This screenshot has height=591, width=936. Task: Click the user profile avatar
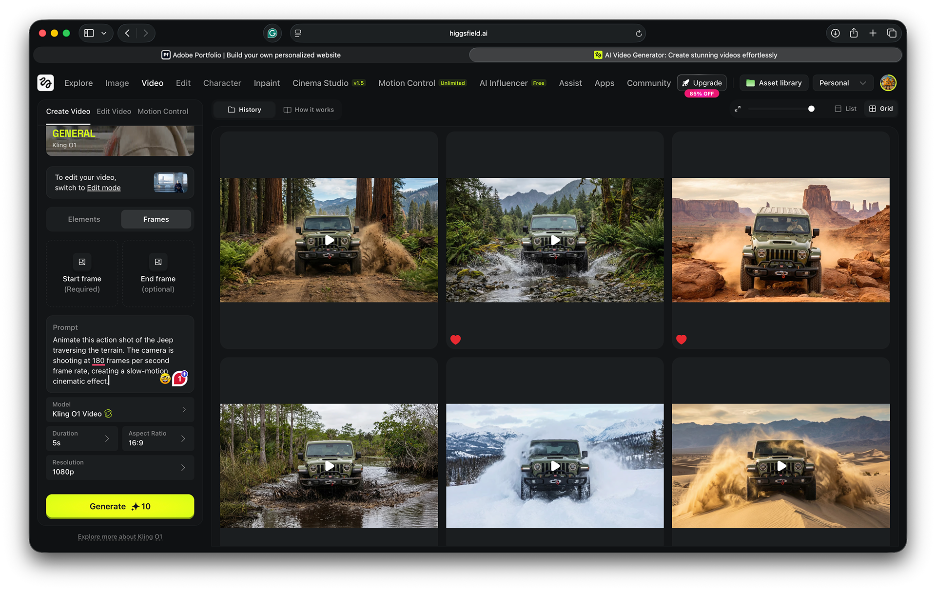coord(888,83)
